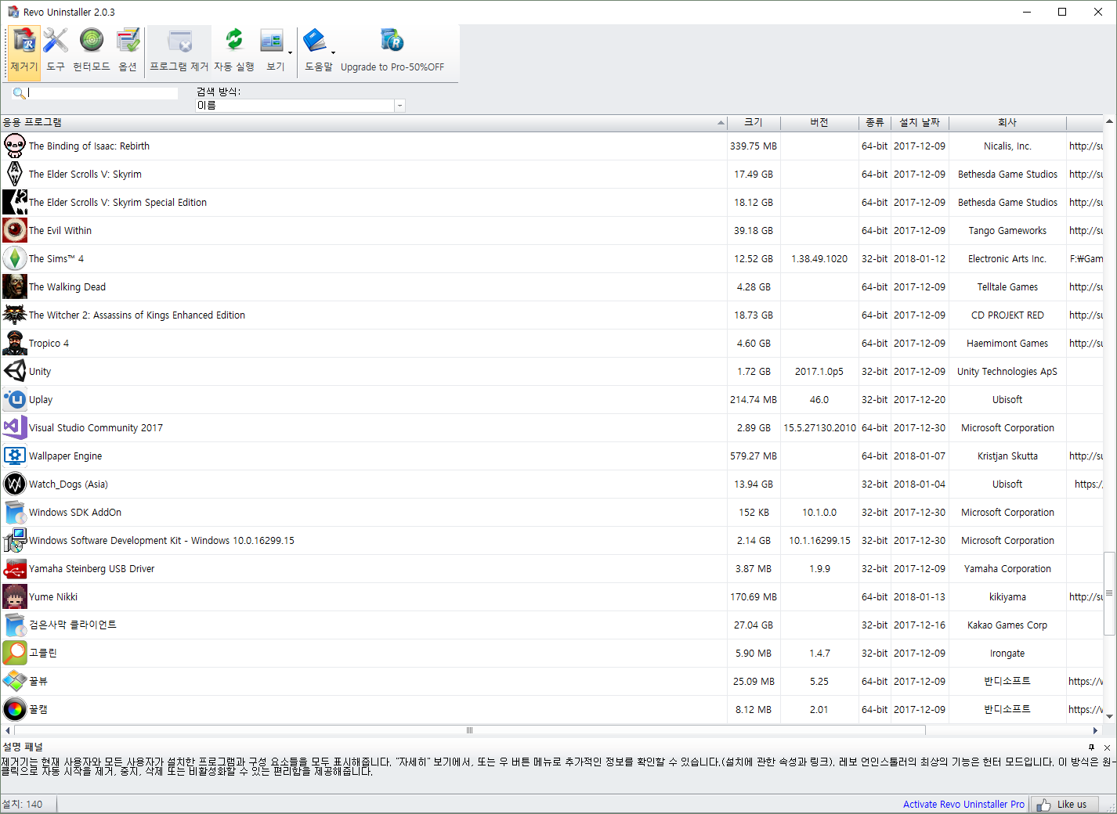1117x814 pixels.
Task: Select the 검은사막 클라이언트 row
Action: click(x=551, y=625)
